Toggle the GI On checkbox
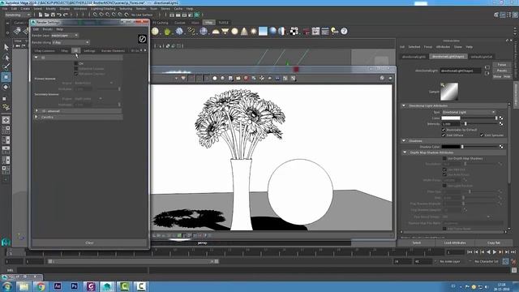This screenshot has height=292, width=519. tap(76, 63)
